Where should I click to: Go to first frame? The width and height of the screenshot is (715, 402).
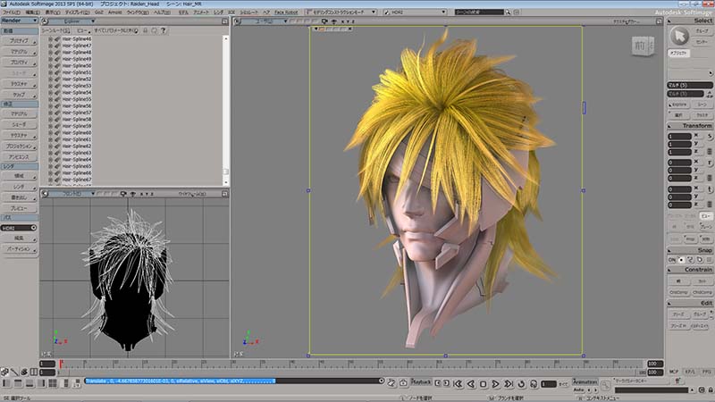pos(458,384)
